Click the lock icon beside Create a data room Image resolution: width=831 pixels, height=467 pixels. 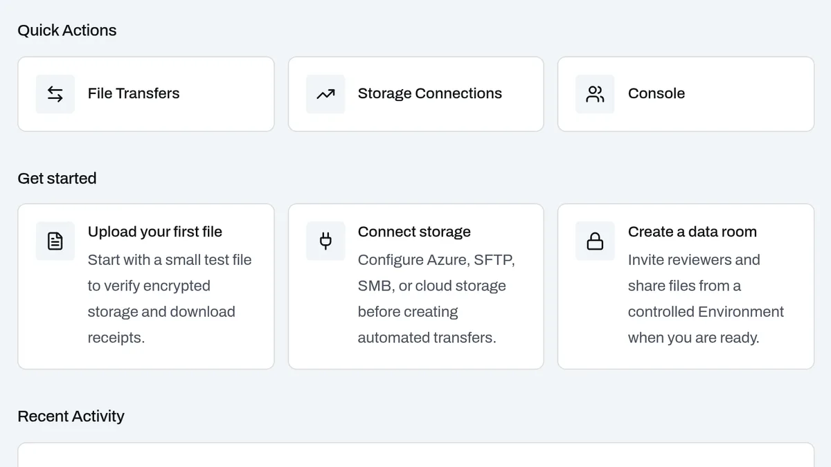coord(595,241)
